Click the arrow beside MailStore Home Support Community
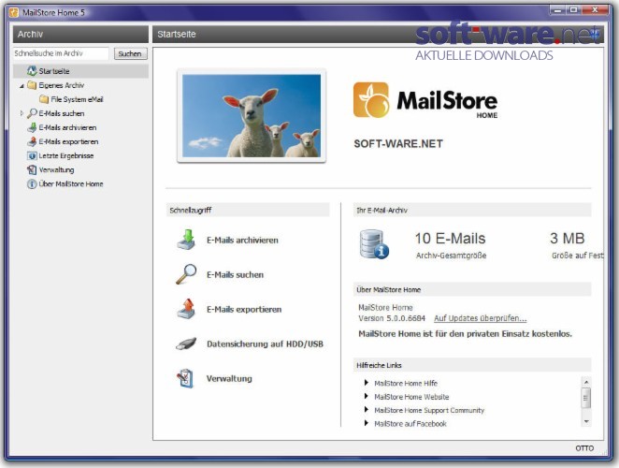This screenshot has height=468, width=619. [x=367, y=410]
